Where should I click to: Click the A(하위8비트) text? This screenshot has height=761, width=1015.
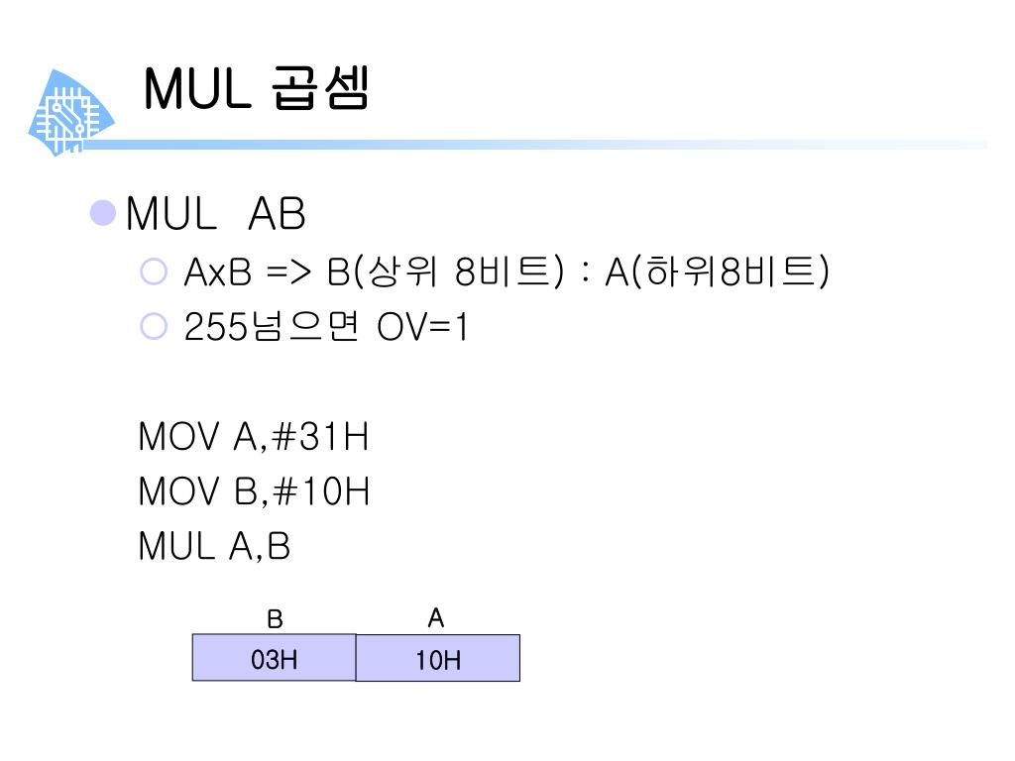(x=717, y=272)
